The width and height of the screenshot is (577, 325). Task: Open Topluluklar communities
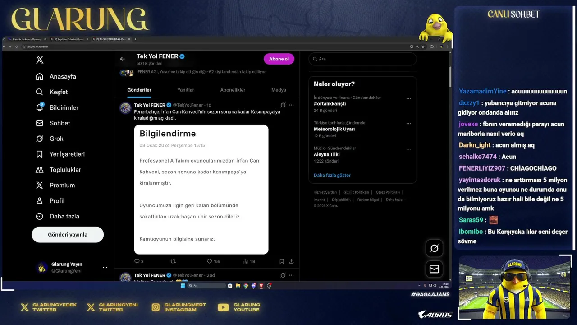pyautogui.click(x=58, y=170)
